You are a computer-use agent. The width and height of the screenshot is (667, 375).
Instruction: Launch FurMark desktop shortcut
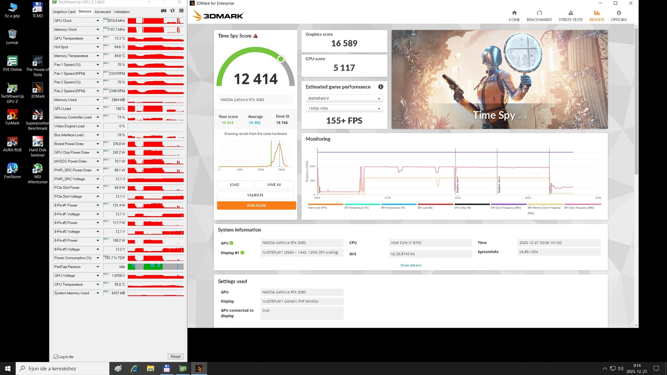(x=12, y=115)
